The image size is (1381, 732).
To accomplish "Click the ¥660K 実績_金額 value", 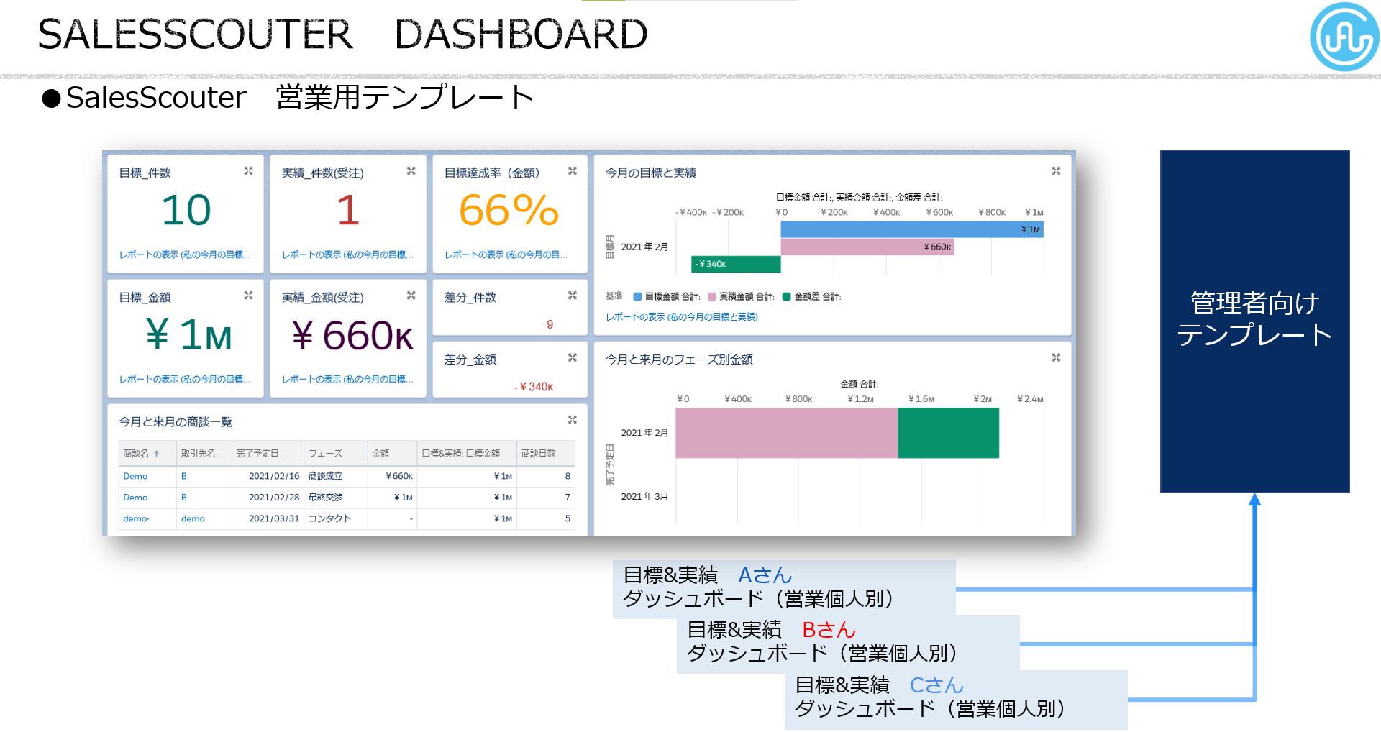I will [352, 335].
